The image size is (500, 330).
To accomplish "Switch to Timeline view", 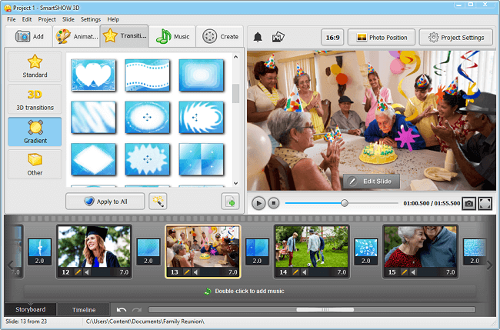I will [84, 309].
